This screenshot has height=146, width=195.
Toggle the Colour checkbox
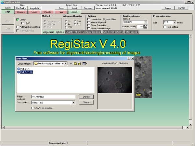tap(18, 20)
